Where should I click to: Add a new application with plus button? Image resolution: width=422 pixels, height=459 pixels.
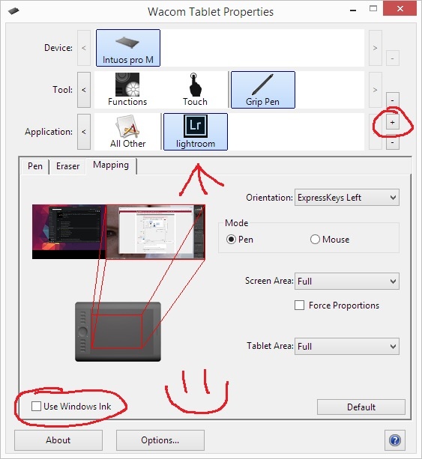coord(393,122)
